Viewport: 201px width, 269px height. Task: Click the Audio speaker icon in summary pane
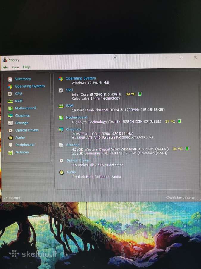(62, 172)
